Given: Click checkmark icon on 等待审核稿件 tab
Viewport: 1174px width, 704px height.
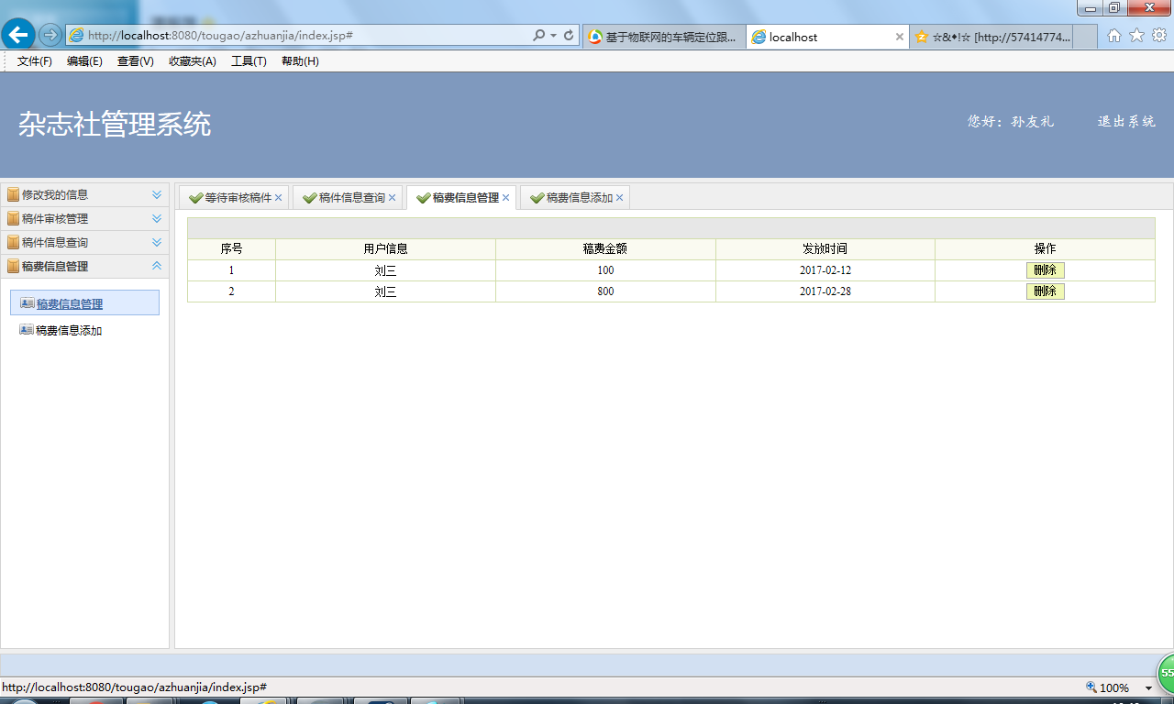Looking at the screenshot, I should 195,198.
